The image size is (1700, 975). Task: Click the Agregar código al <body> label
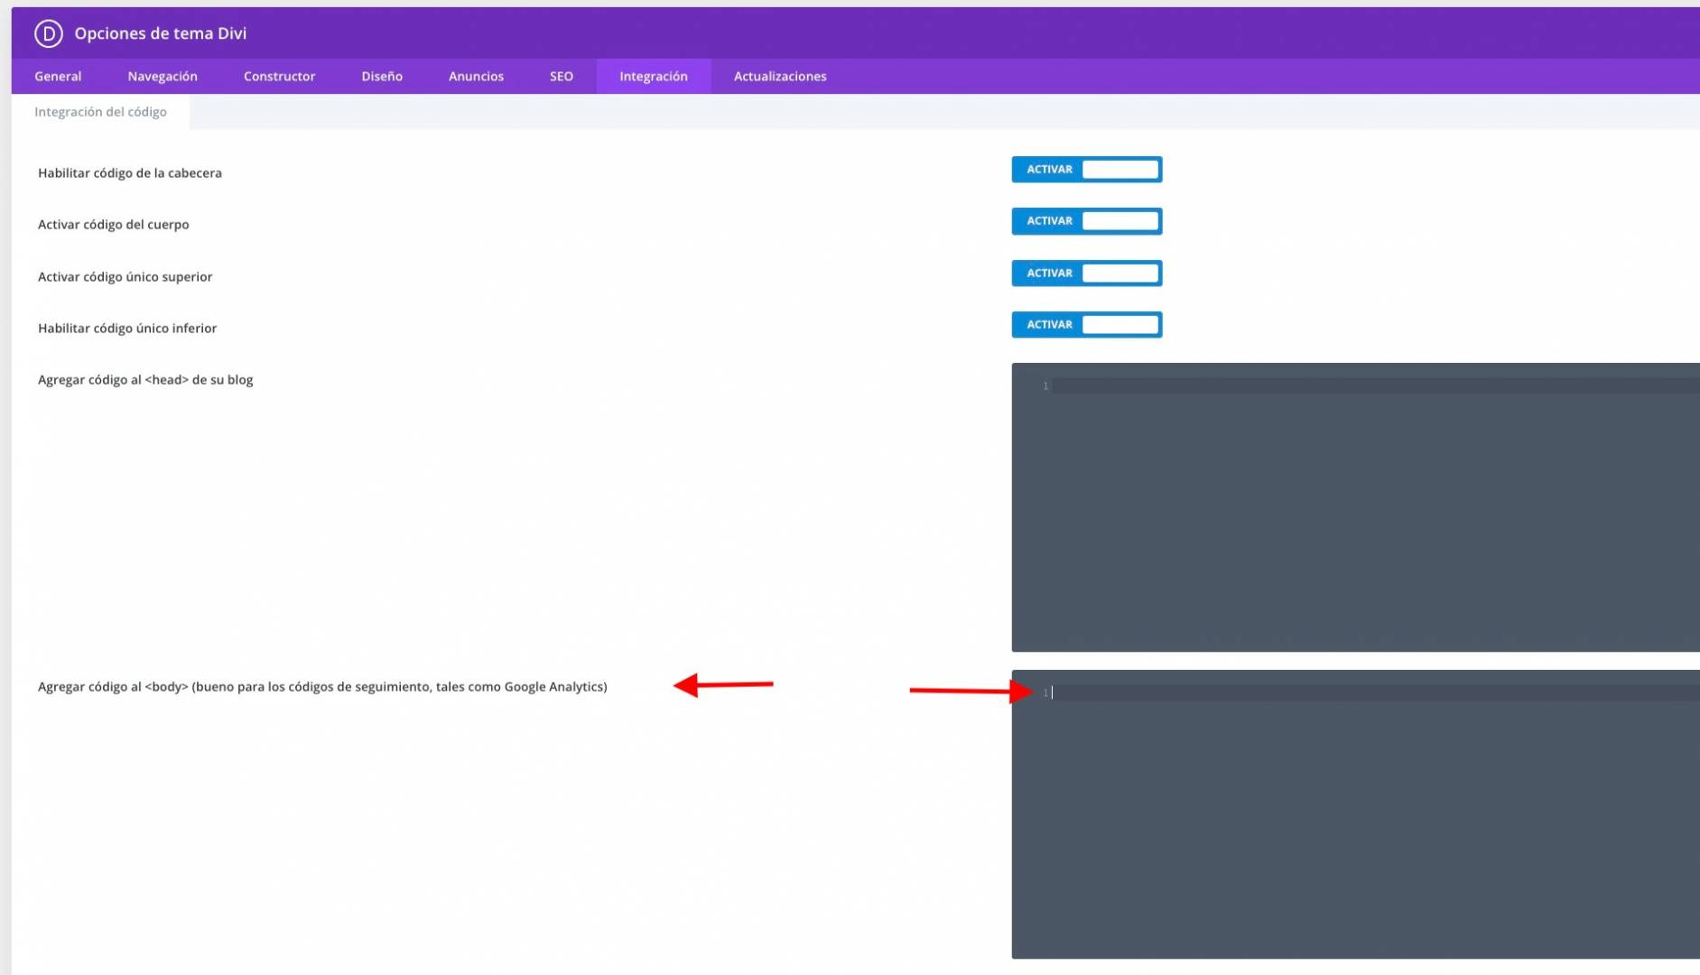pyautogui.click(x=322, y=687)
